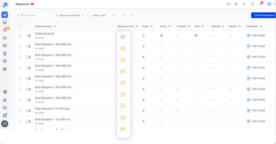Click the play triangle icon in toolbar
Screen dimensions: 276x144
131,15
